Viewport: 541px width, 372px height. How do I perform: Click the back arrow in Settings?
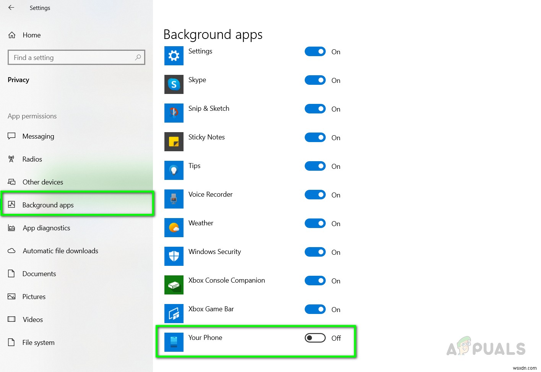[x=10, y=8]
